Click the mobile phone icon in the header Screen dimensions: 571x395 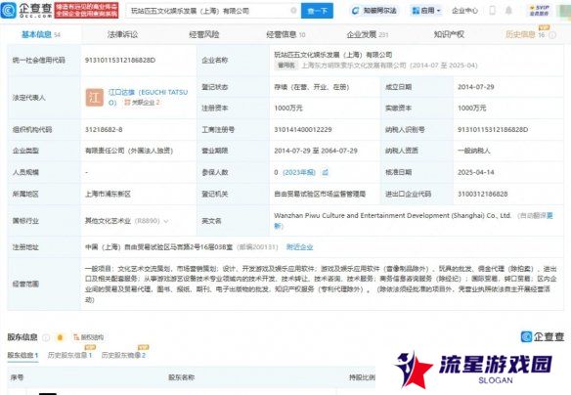pyautogui.click(x=492, y=11)
